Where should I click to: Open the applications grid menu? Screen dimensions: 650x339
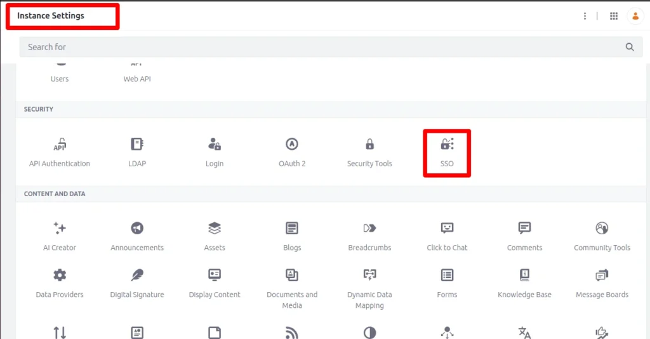pyautogui.click(x=614, y=16)
